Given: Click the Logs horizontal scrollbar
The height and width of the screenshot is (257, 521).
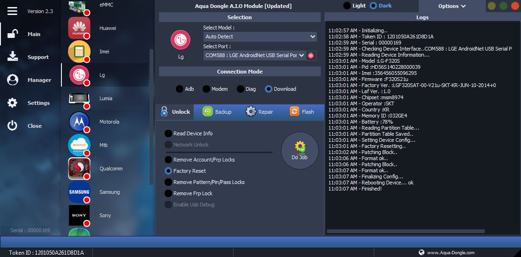Looking at the screenshot, I should pyautogui.click(x=406, y=231).
